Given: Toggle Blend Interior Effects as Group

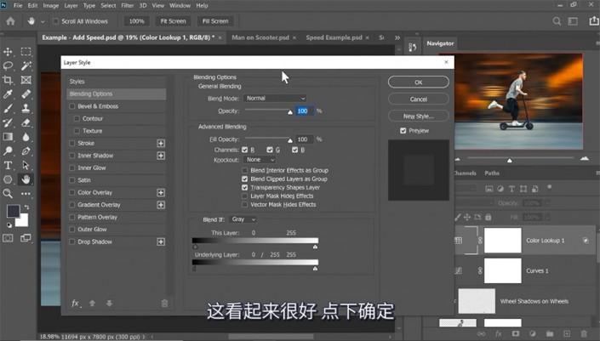Looking at the screenshot, I should [x=245, y=170].
